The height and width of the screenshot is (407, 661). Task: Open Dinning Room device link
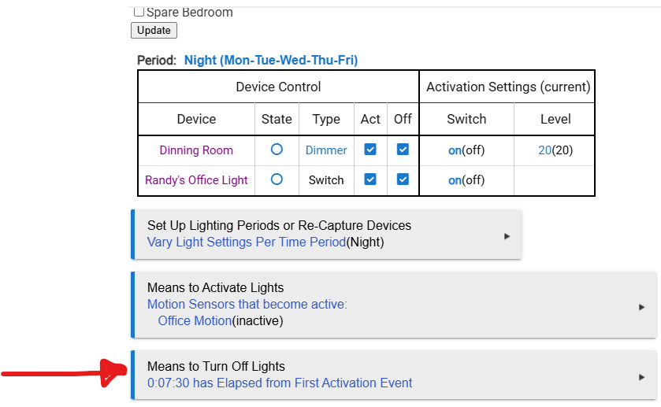coord(196,150)
